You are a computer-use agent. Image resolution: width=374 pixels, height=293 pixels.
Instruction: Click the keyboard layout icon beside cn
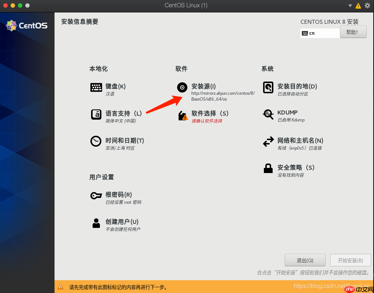click(x=304, y=33)
